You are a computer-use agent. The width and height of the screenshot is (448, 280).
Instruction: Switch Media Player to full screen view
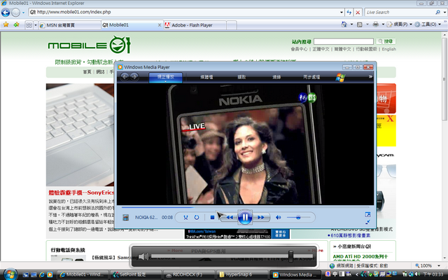367,214
